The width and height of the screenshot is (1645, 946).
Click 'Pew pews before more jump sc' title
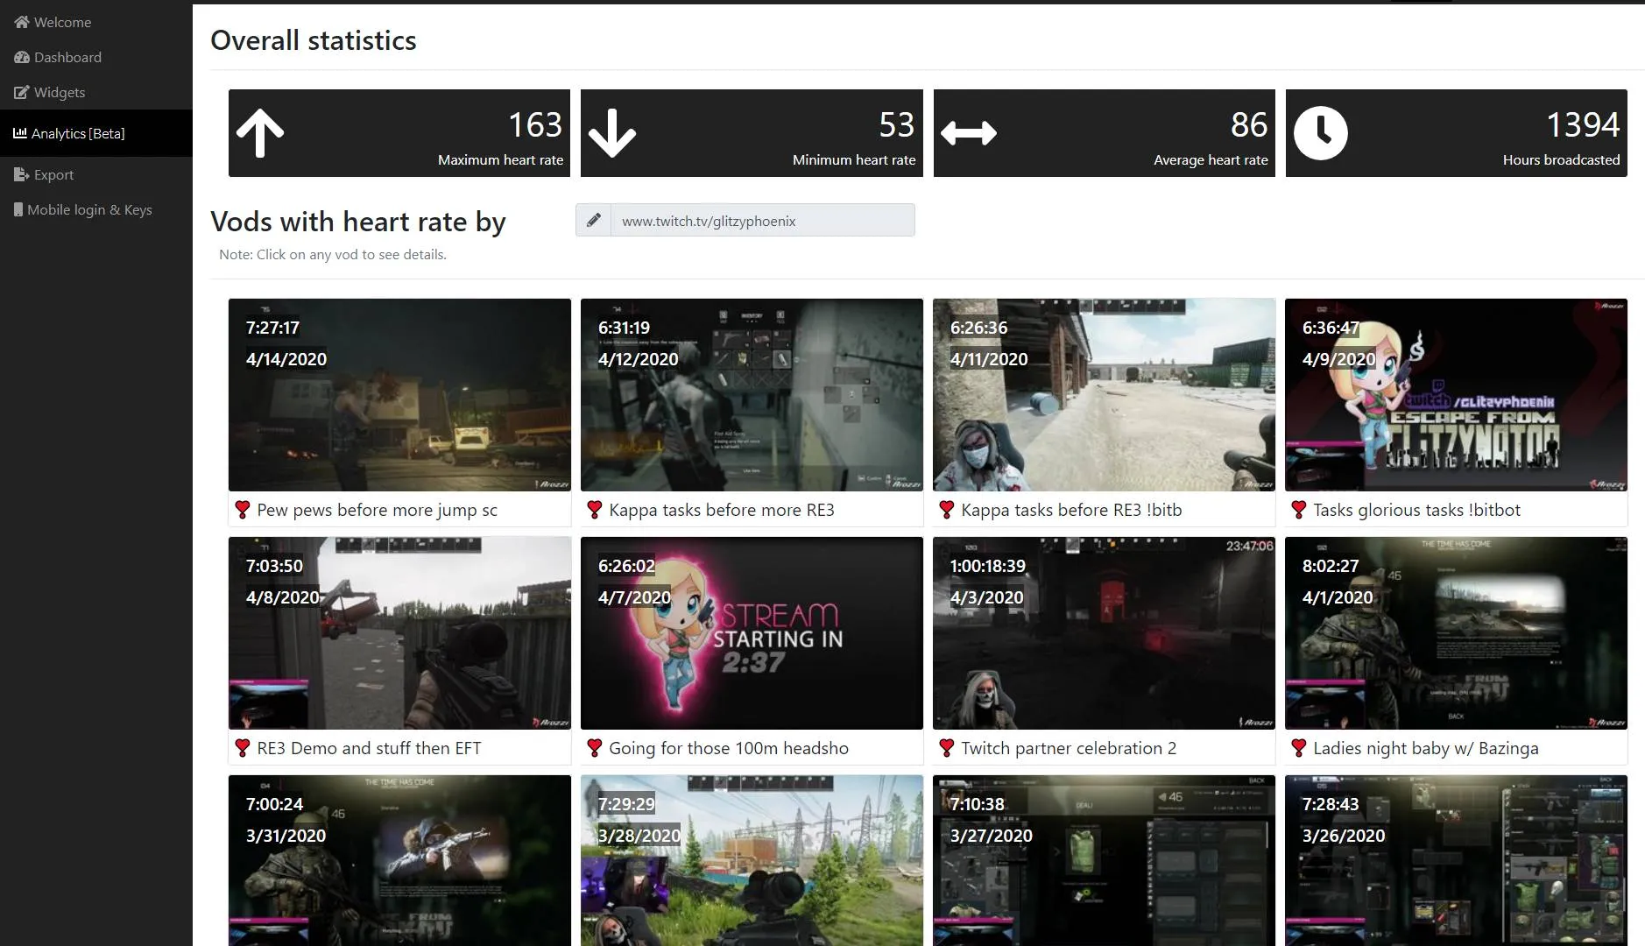click(x=377, y=510)
